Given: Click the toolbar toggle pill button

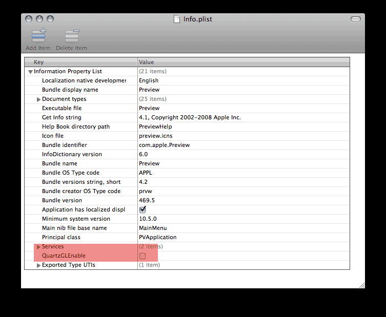Looking at the screenshot, I should [355, 19].
